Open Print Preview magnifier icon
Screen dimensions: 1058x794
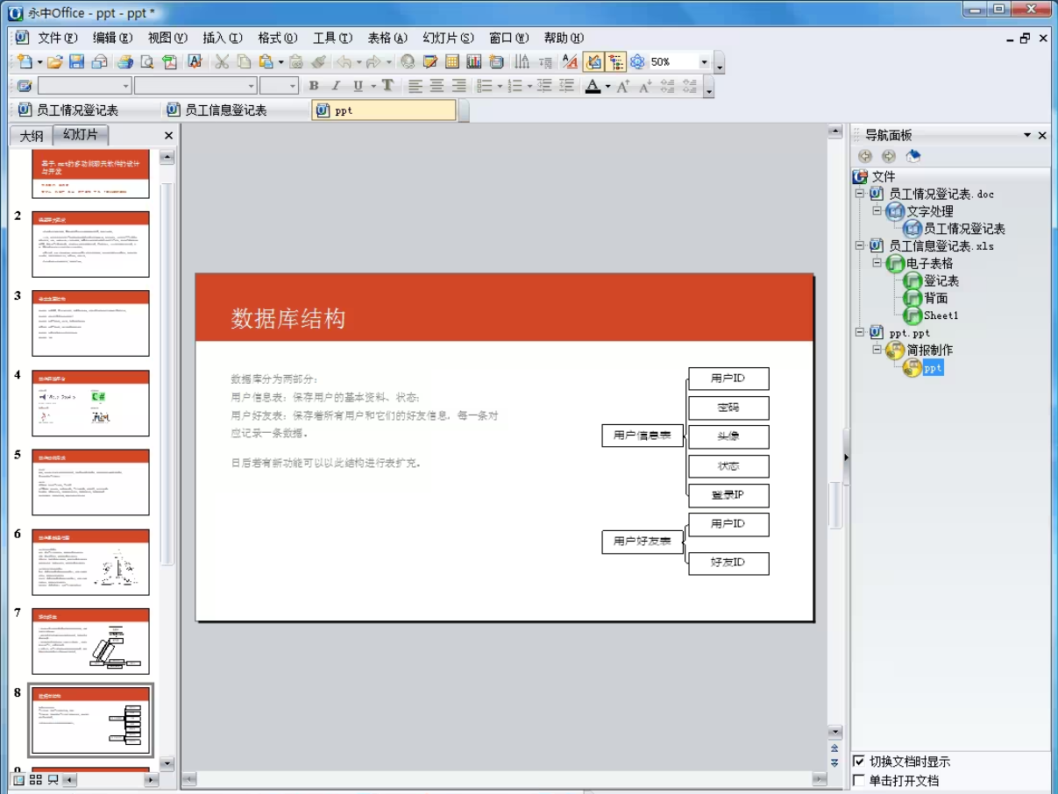point(147,62)
